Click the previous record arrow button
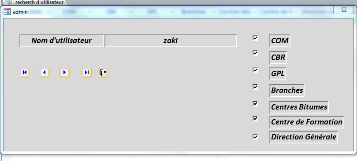The height and width of the screenshot is (161, 357). (x=45, y=73)
